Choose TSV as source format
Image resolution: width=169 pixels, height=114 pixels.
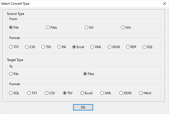point(43,47)
